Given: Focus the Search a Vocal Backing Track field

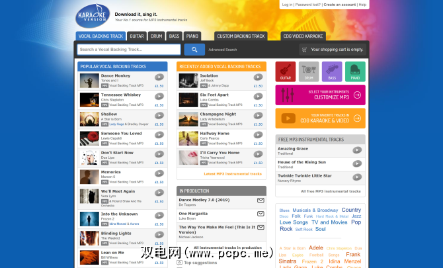Looking at the screenshot, I should point(129,50).
